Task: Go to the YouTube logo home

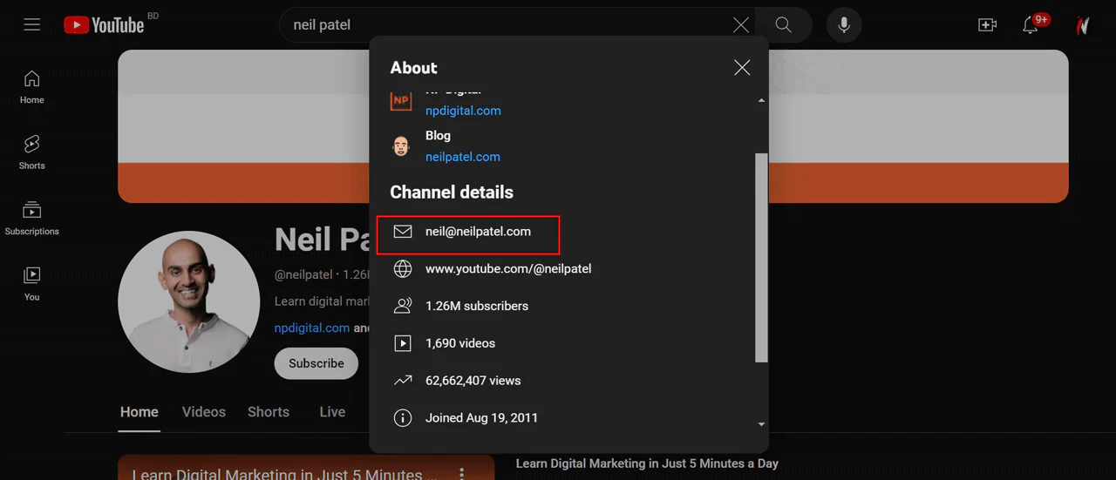Action: [x=104, y=25]
